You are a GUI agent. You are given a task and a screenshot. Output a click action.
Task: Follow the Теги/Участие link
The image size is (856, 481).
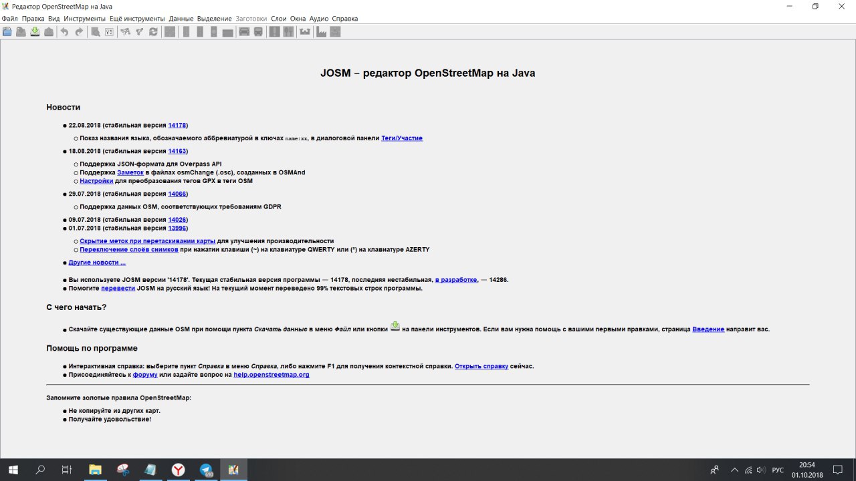pos(402,138)
